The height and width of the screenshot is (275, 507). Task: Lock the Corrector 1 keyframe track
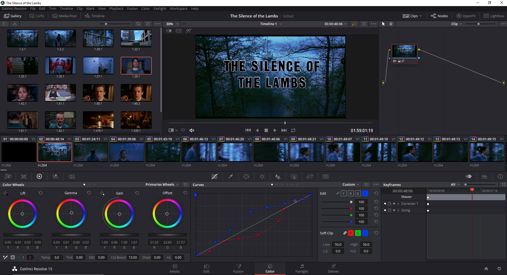point(389,204)
